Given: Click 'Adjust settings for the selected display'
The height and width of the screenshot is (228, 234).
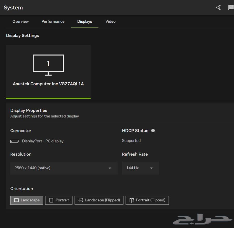Looking at the screenshot, I should (45, 116).
